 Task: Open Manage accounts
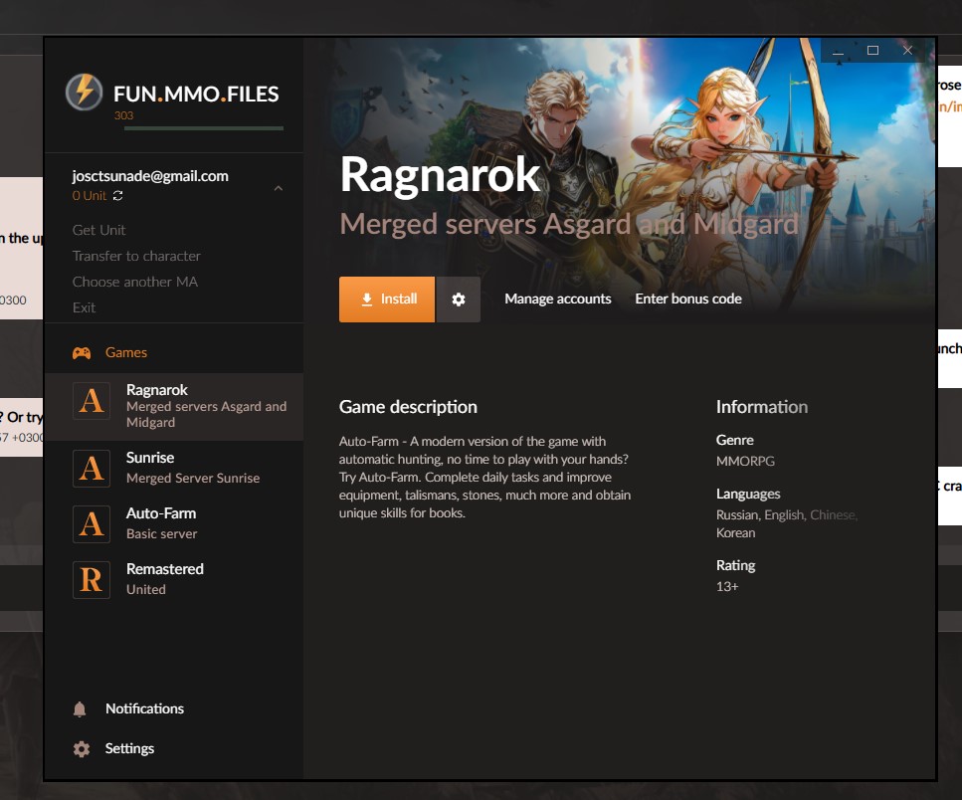coord(557,299)
